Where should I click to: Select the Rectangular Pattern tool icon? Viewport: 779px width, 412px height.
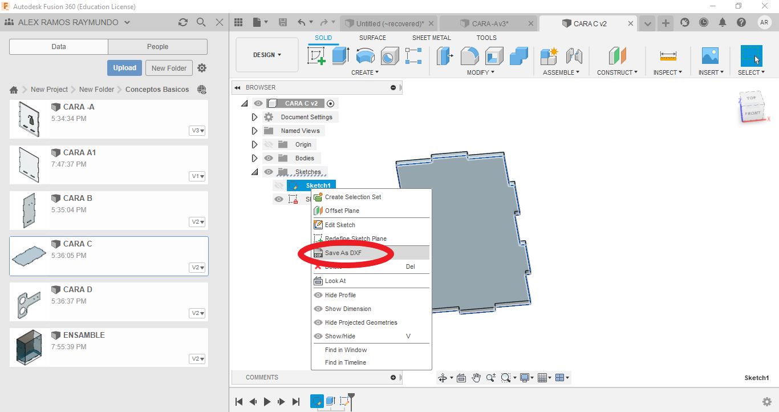click(413, 56)
